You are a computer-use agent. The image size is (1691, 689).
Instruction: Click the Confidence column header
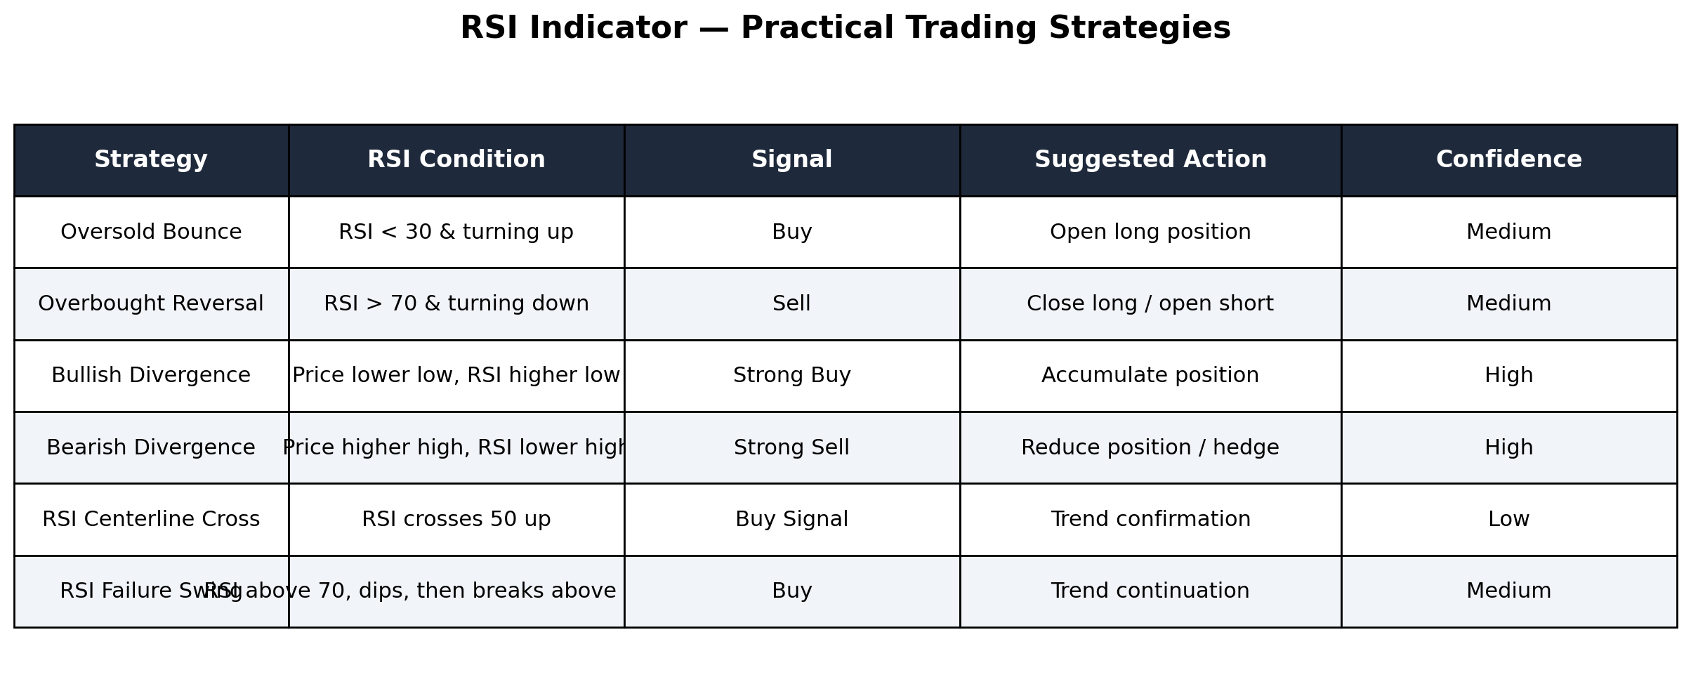point(1509,160)
